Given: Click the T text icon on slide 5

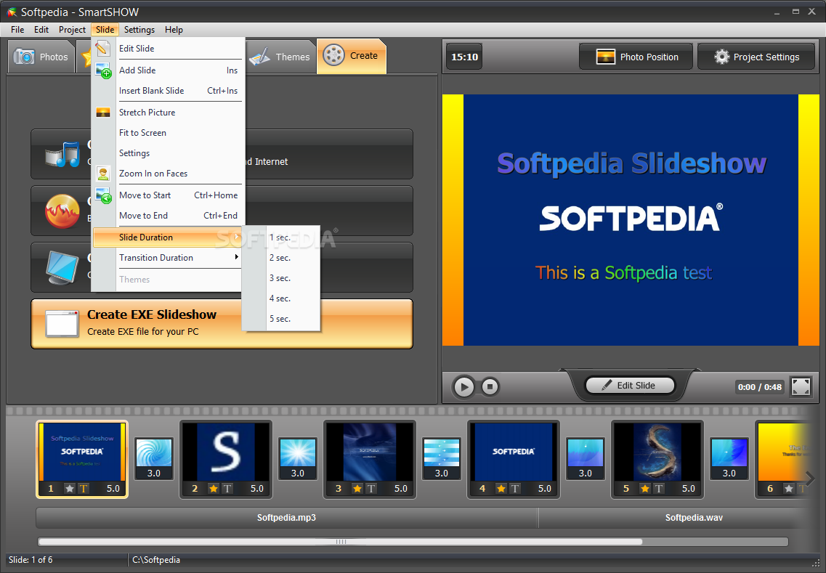Looking at the screenshot, I should pyautogui.click(x=658, y=489).
